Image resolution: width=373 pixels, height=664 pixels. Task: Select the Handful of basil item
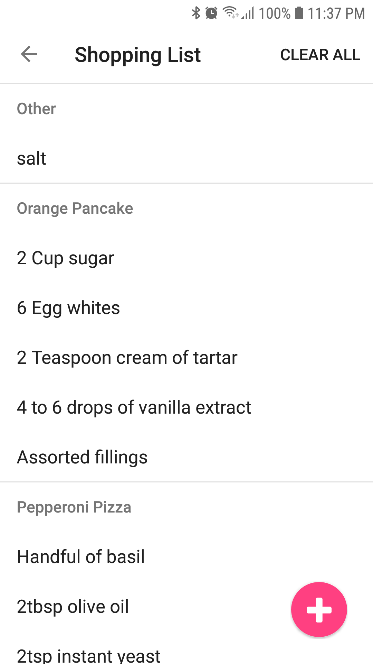point(81,557)
